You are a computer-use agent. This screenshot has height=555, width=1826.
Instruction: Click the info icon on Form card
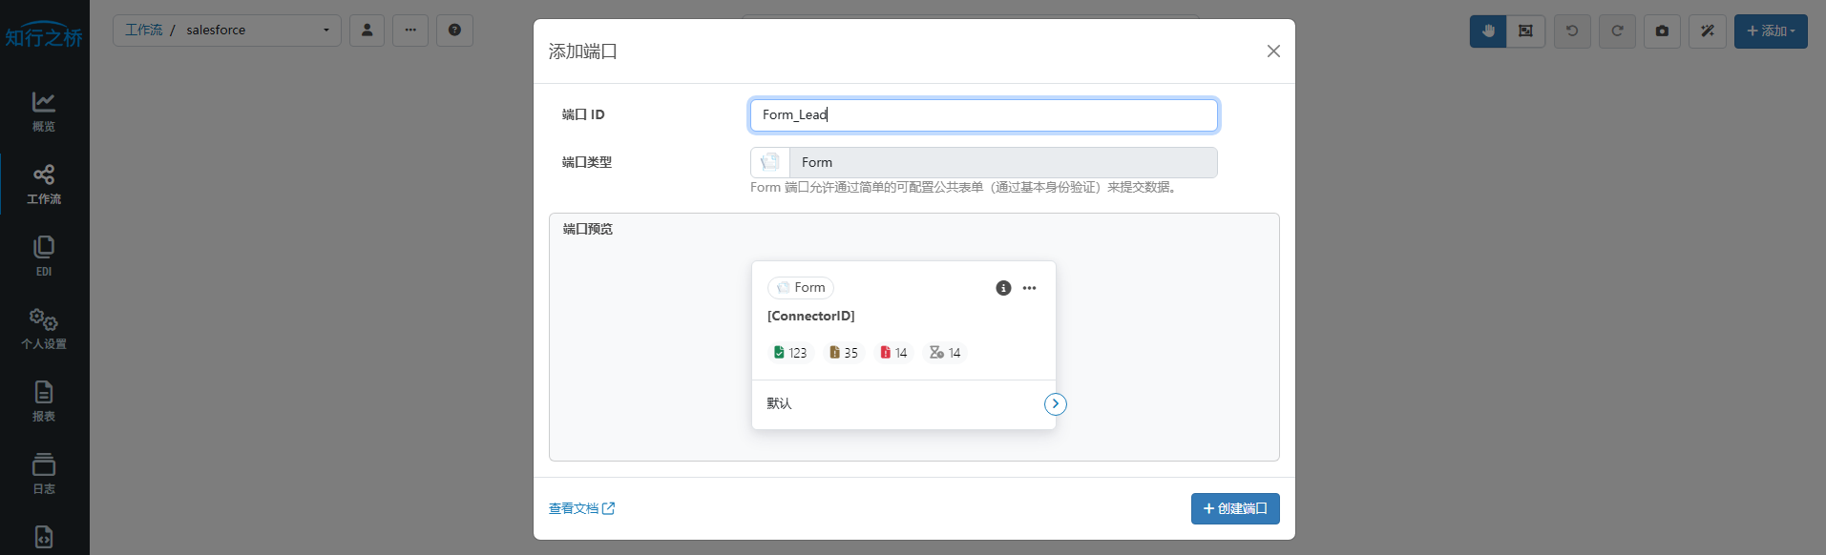point(1003,288)
